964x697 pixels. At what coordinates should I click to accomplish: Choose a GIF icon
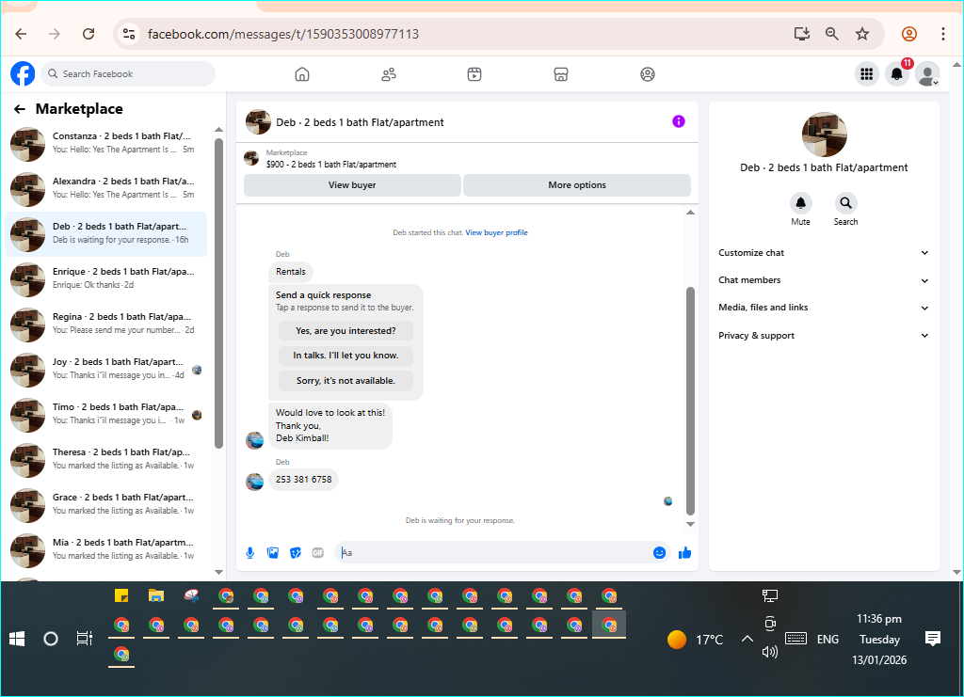(x=318, y=553)
